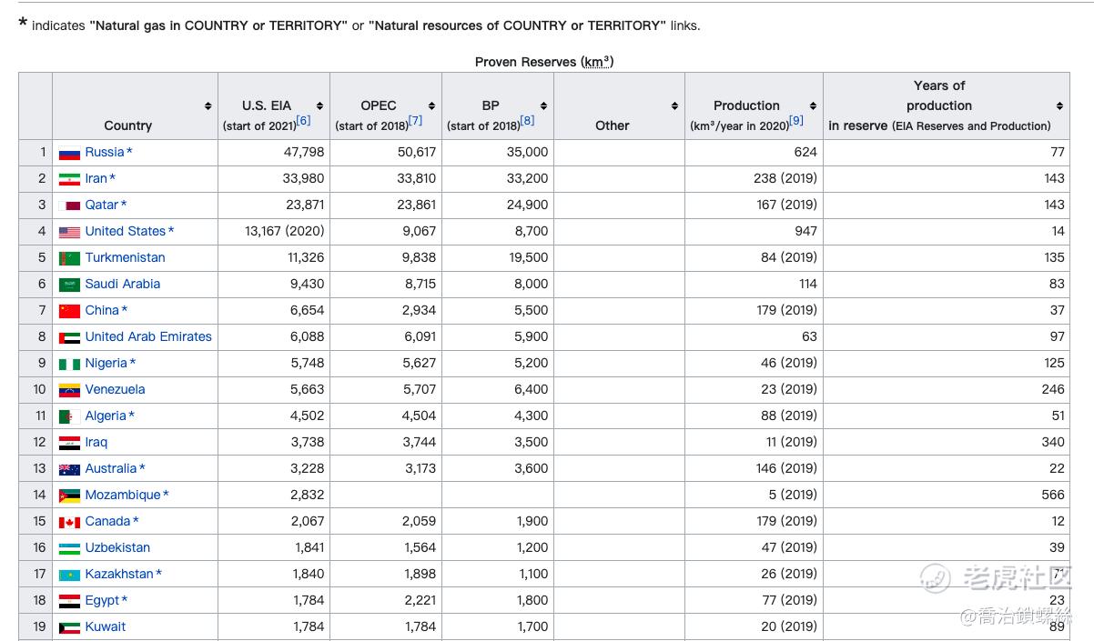Sort by OPEC reserves arrows
The height and width of the screenshot is (641, 1094).
click(431, 106)
